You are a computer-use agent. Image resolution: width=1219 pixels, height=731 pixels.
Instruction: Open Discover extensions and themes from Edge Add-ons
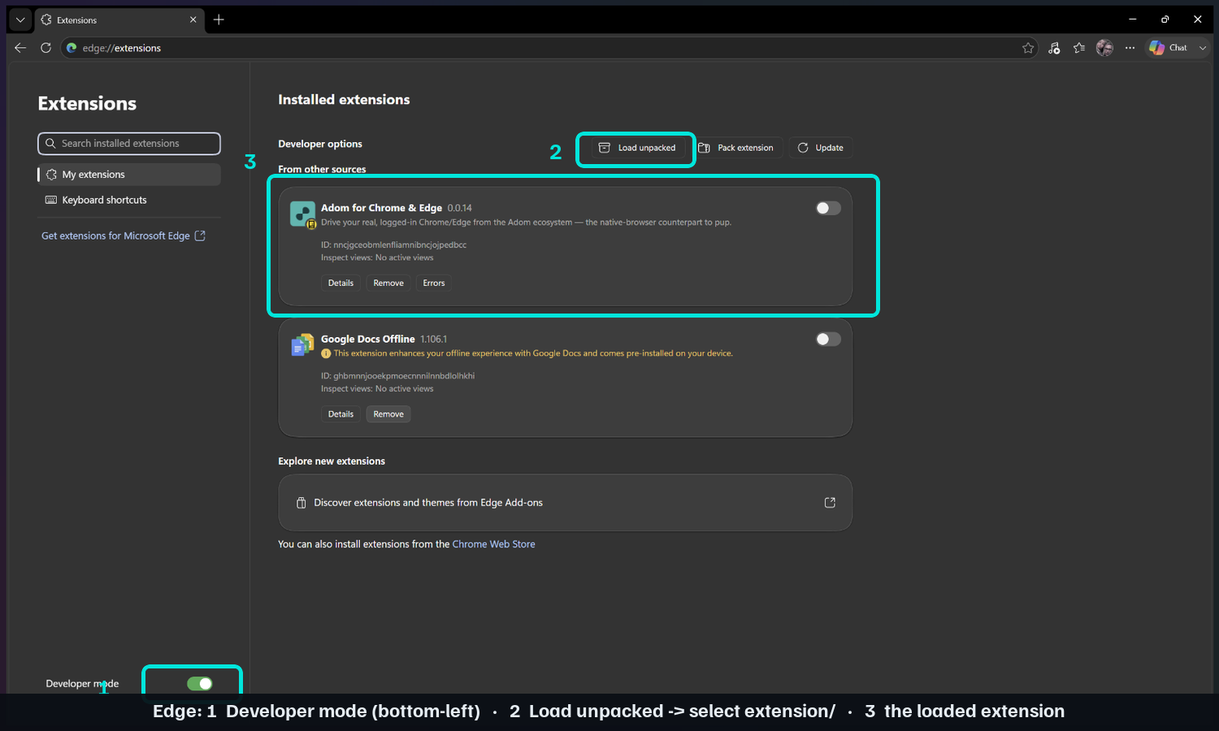(565, 503)
